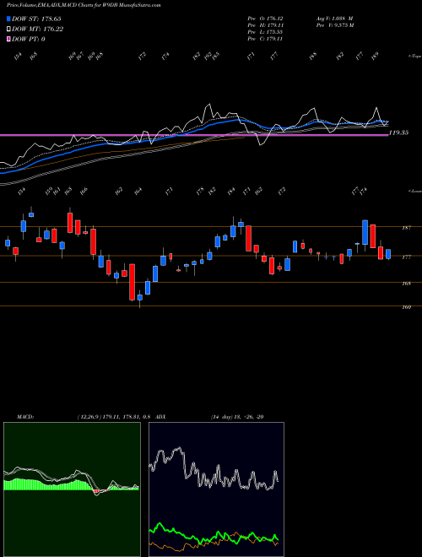Screen dimensions: 422x557
Task: Click the tall red candle at the chart low
Action: pos(132,282)
